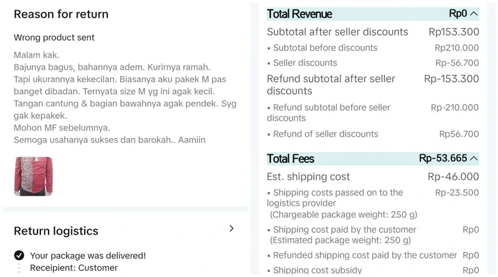Click Your package was delivered status
Image resolution: width=498 pixels, height=277 pixels.
pos(88,256)
